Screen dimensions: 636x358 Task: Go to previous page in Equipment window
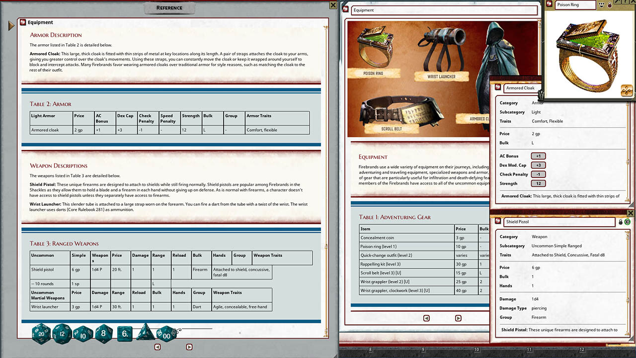click(x=426, y=318)
